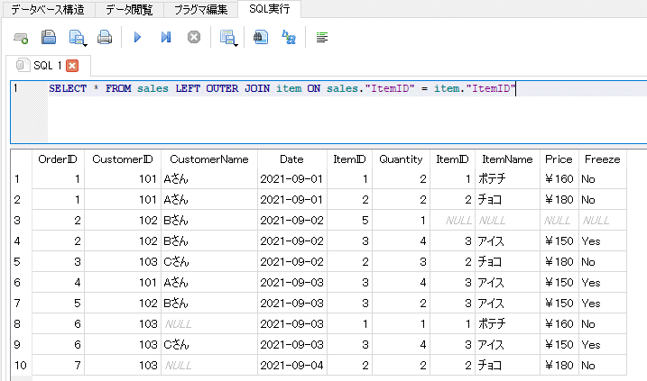The image size is (647, 381).
Task: Click the Price column header
Action: click(x=559, y=159)
